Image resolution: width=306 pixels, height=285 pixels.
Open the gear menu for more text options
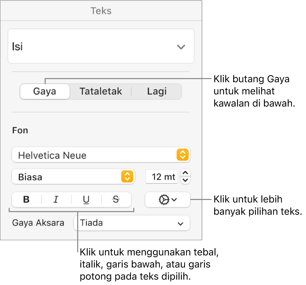point(167,200)
